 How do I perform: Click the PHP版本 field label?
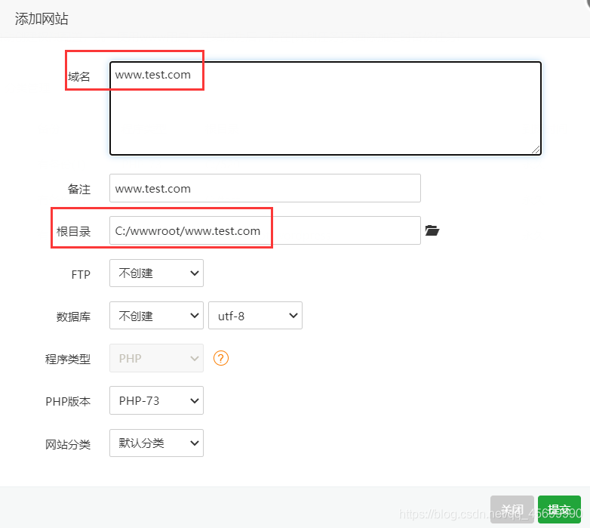[x=68, y=401]
